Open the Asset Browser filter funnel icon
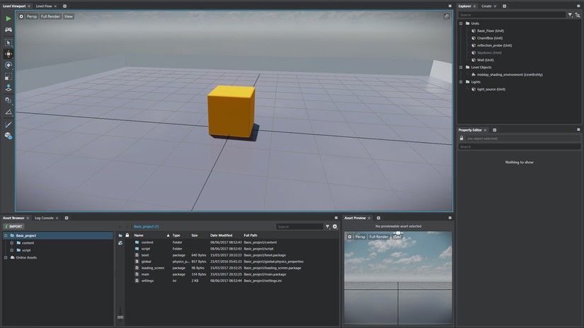584x328 pixels. tap(327, 226)
